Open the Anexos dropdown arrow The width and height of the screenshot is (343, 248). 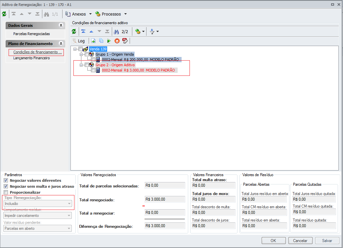[x=90, y=14]
